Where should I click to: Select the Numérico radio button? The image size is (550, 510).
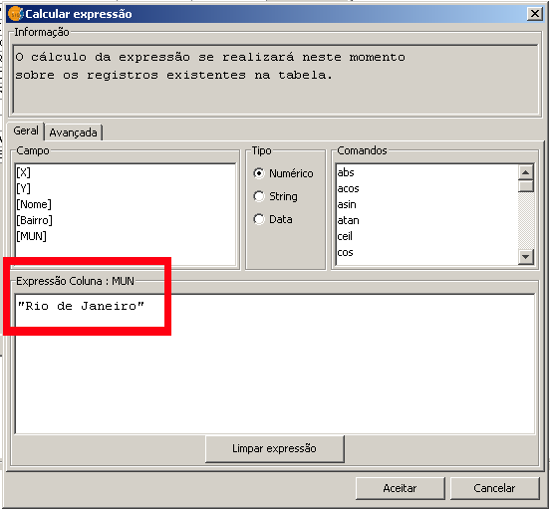pos(259,173)
